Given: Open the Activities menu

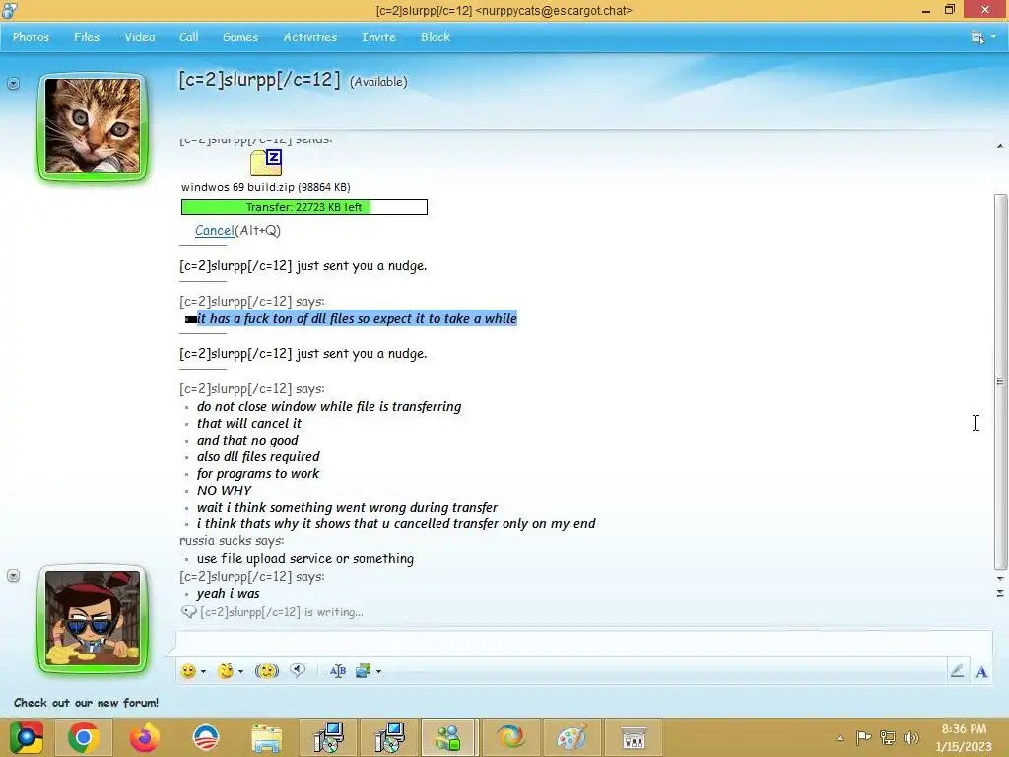Looking at the screenshot, I should (x=310, y=37).
